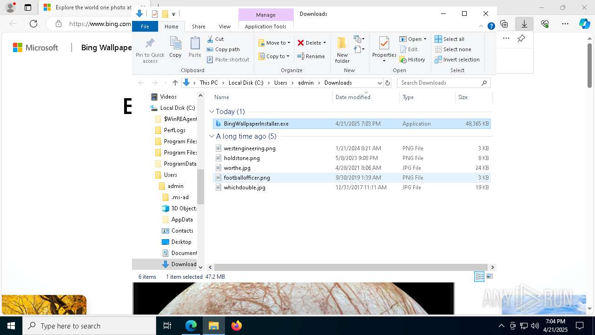This screenshot has height=335, width=595.
Task: Click Select all in the ribbon
Action: click(x=450, y=39)
